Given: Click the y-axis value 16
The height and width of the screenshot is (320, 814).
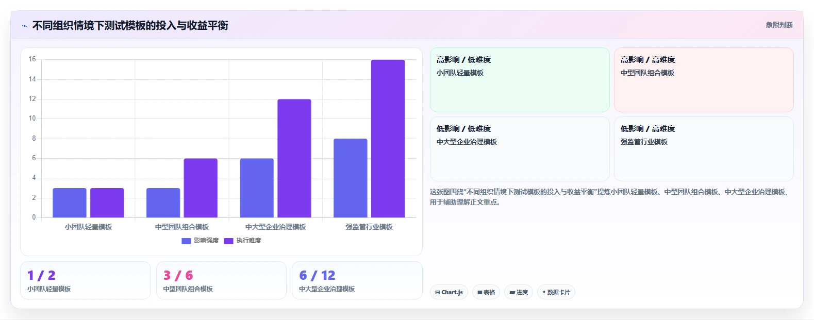Looking at the screenshot, I should coord(32,59).
